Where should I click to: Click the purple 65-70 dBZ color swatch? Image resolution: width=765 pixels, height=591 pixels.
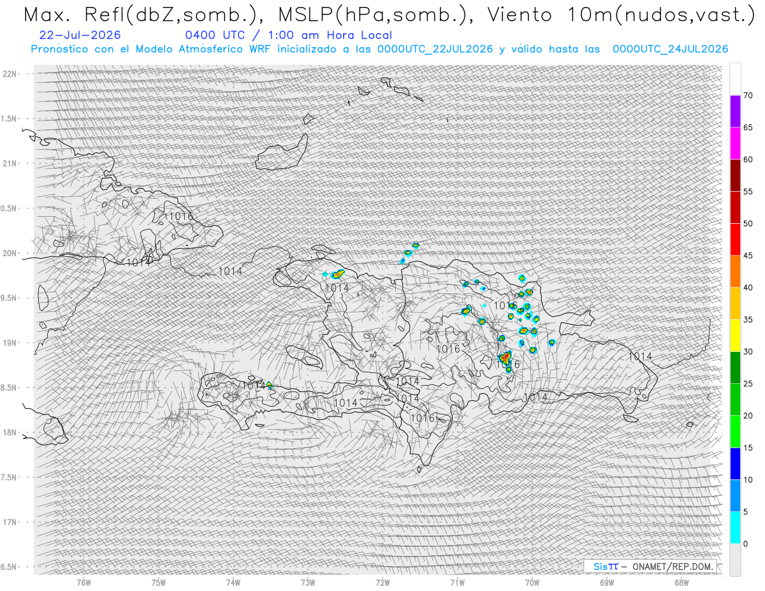click(735, 111)
